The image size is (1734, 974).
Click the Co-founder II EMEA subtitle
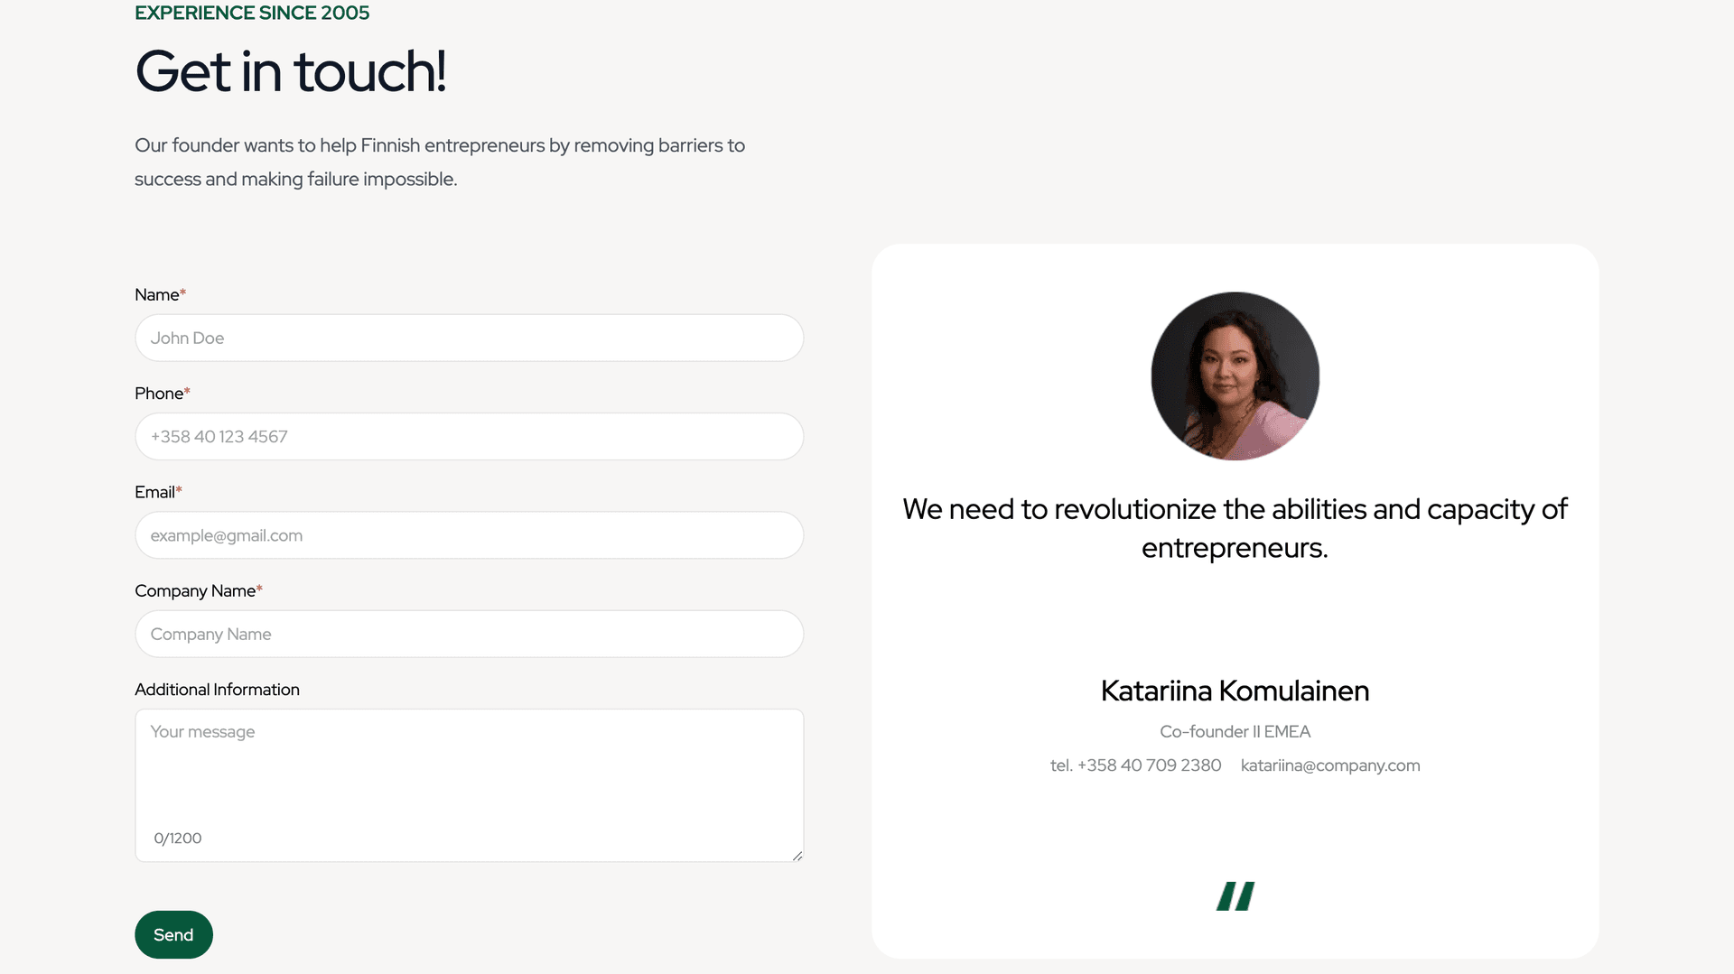pyautogui.click(x=1235, y=732)
